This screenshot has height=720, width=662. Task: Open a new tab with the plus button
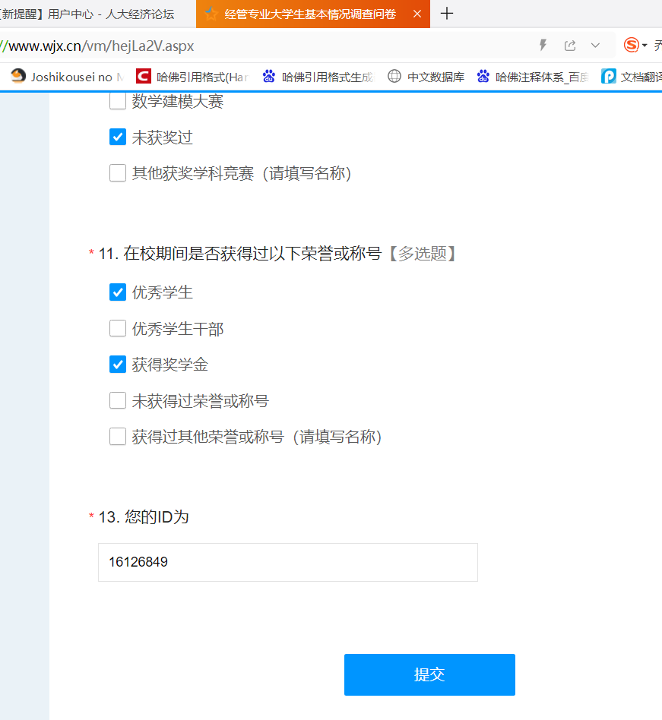click(x=447, y=14)
